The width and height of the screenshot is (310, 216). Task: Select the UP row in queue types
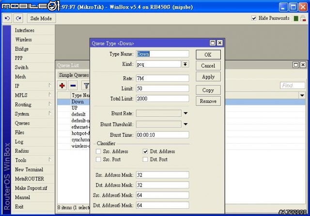pyautogui.click(x=74, y=108)
